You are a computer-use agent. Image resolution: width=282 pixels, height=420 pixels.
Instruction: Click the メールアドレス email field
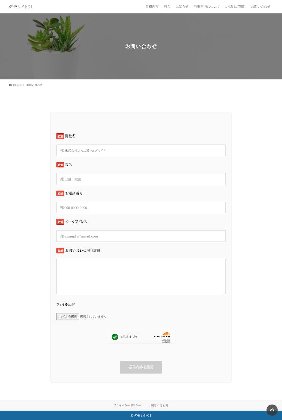(x=141, y=236)
